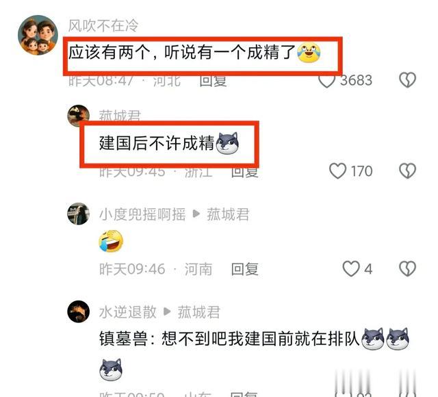Tap 菰城君 mention after 小度兜摇啊摇 arrow
This screenshot has width=438, height=397.
[228, 214]
